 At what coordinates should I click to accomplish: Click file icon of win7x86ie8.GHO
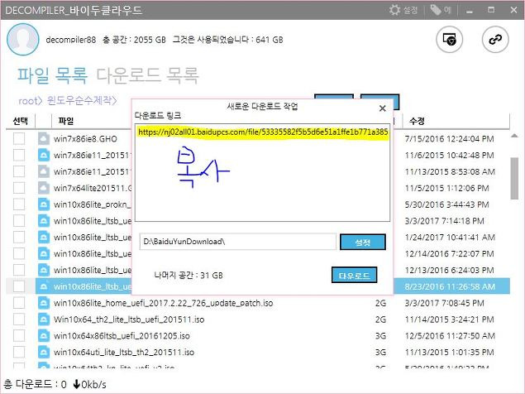tap(44, 138)
